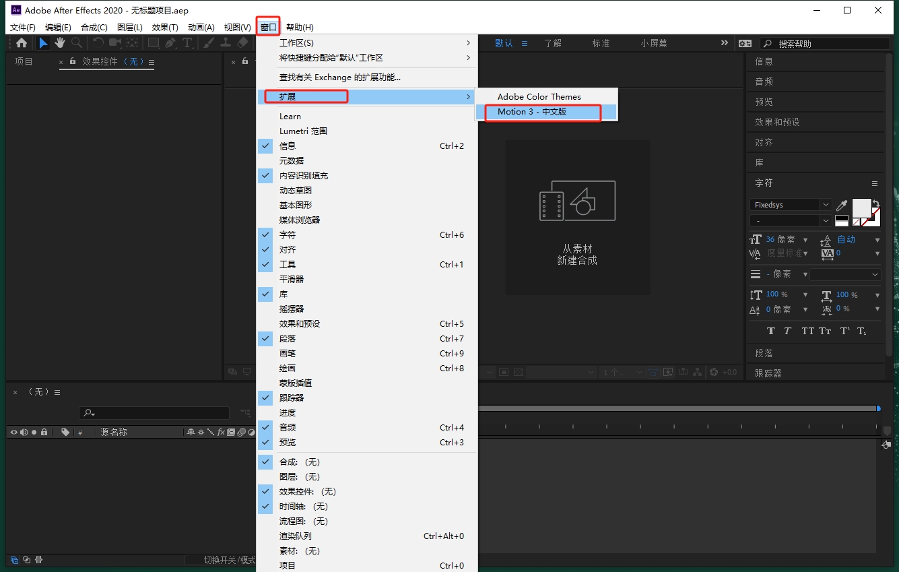Select the Clone Stamp tool
Viewport: 899px width, 572px height.
coord(226,43)
